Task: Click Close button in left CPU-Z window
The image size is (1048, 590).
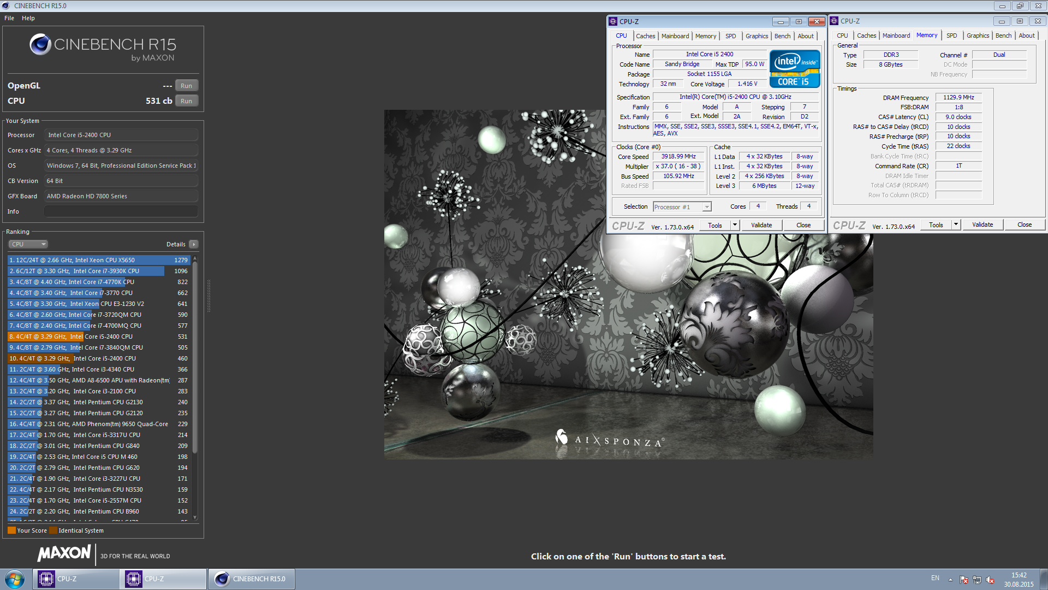Action: tap(803, 225)
